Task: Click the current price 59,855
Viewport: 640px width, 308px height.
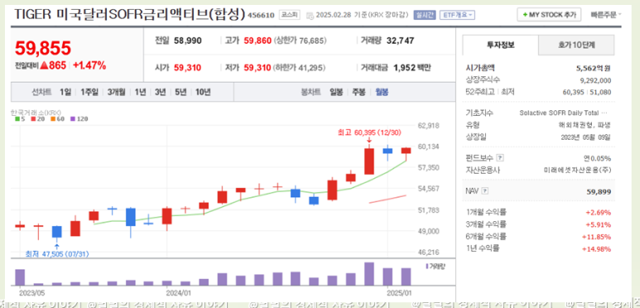Action: pos(43,48)
